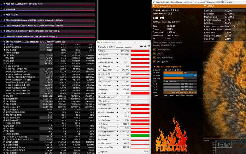The height and width of the screenshot is (154, 246).
Task: Click the green PerfCap Reason graph bar
Action: (140, 136)
